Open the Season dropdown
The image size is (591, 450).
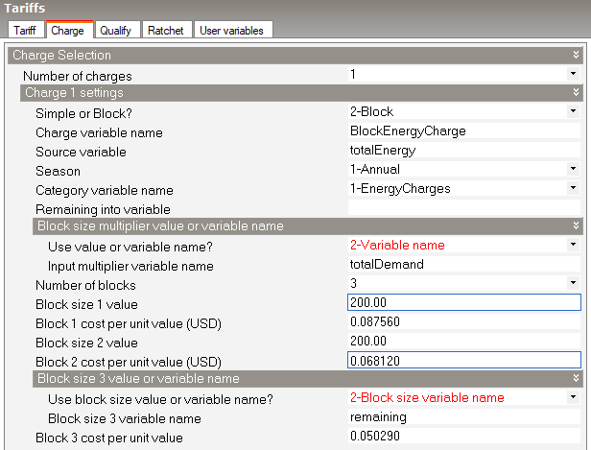point(573,170)
